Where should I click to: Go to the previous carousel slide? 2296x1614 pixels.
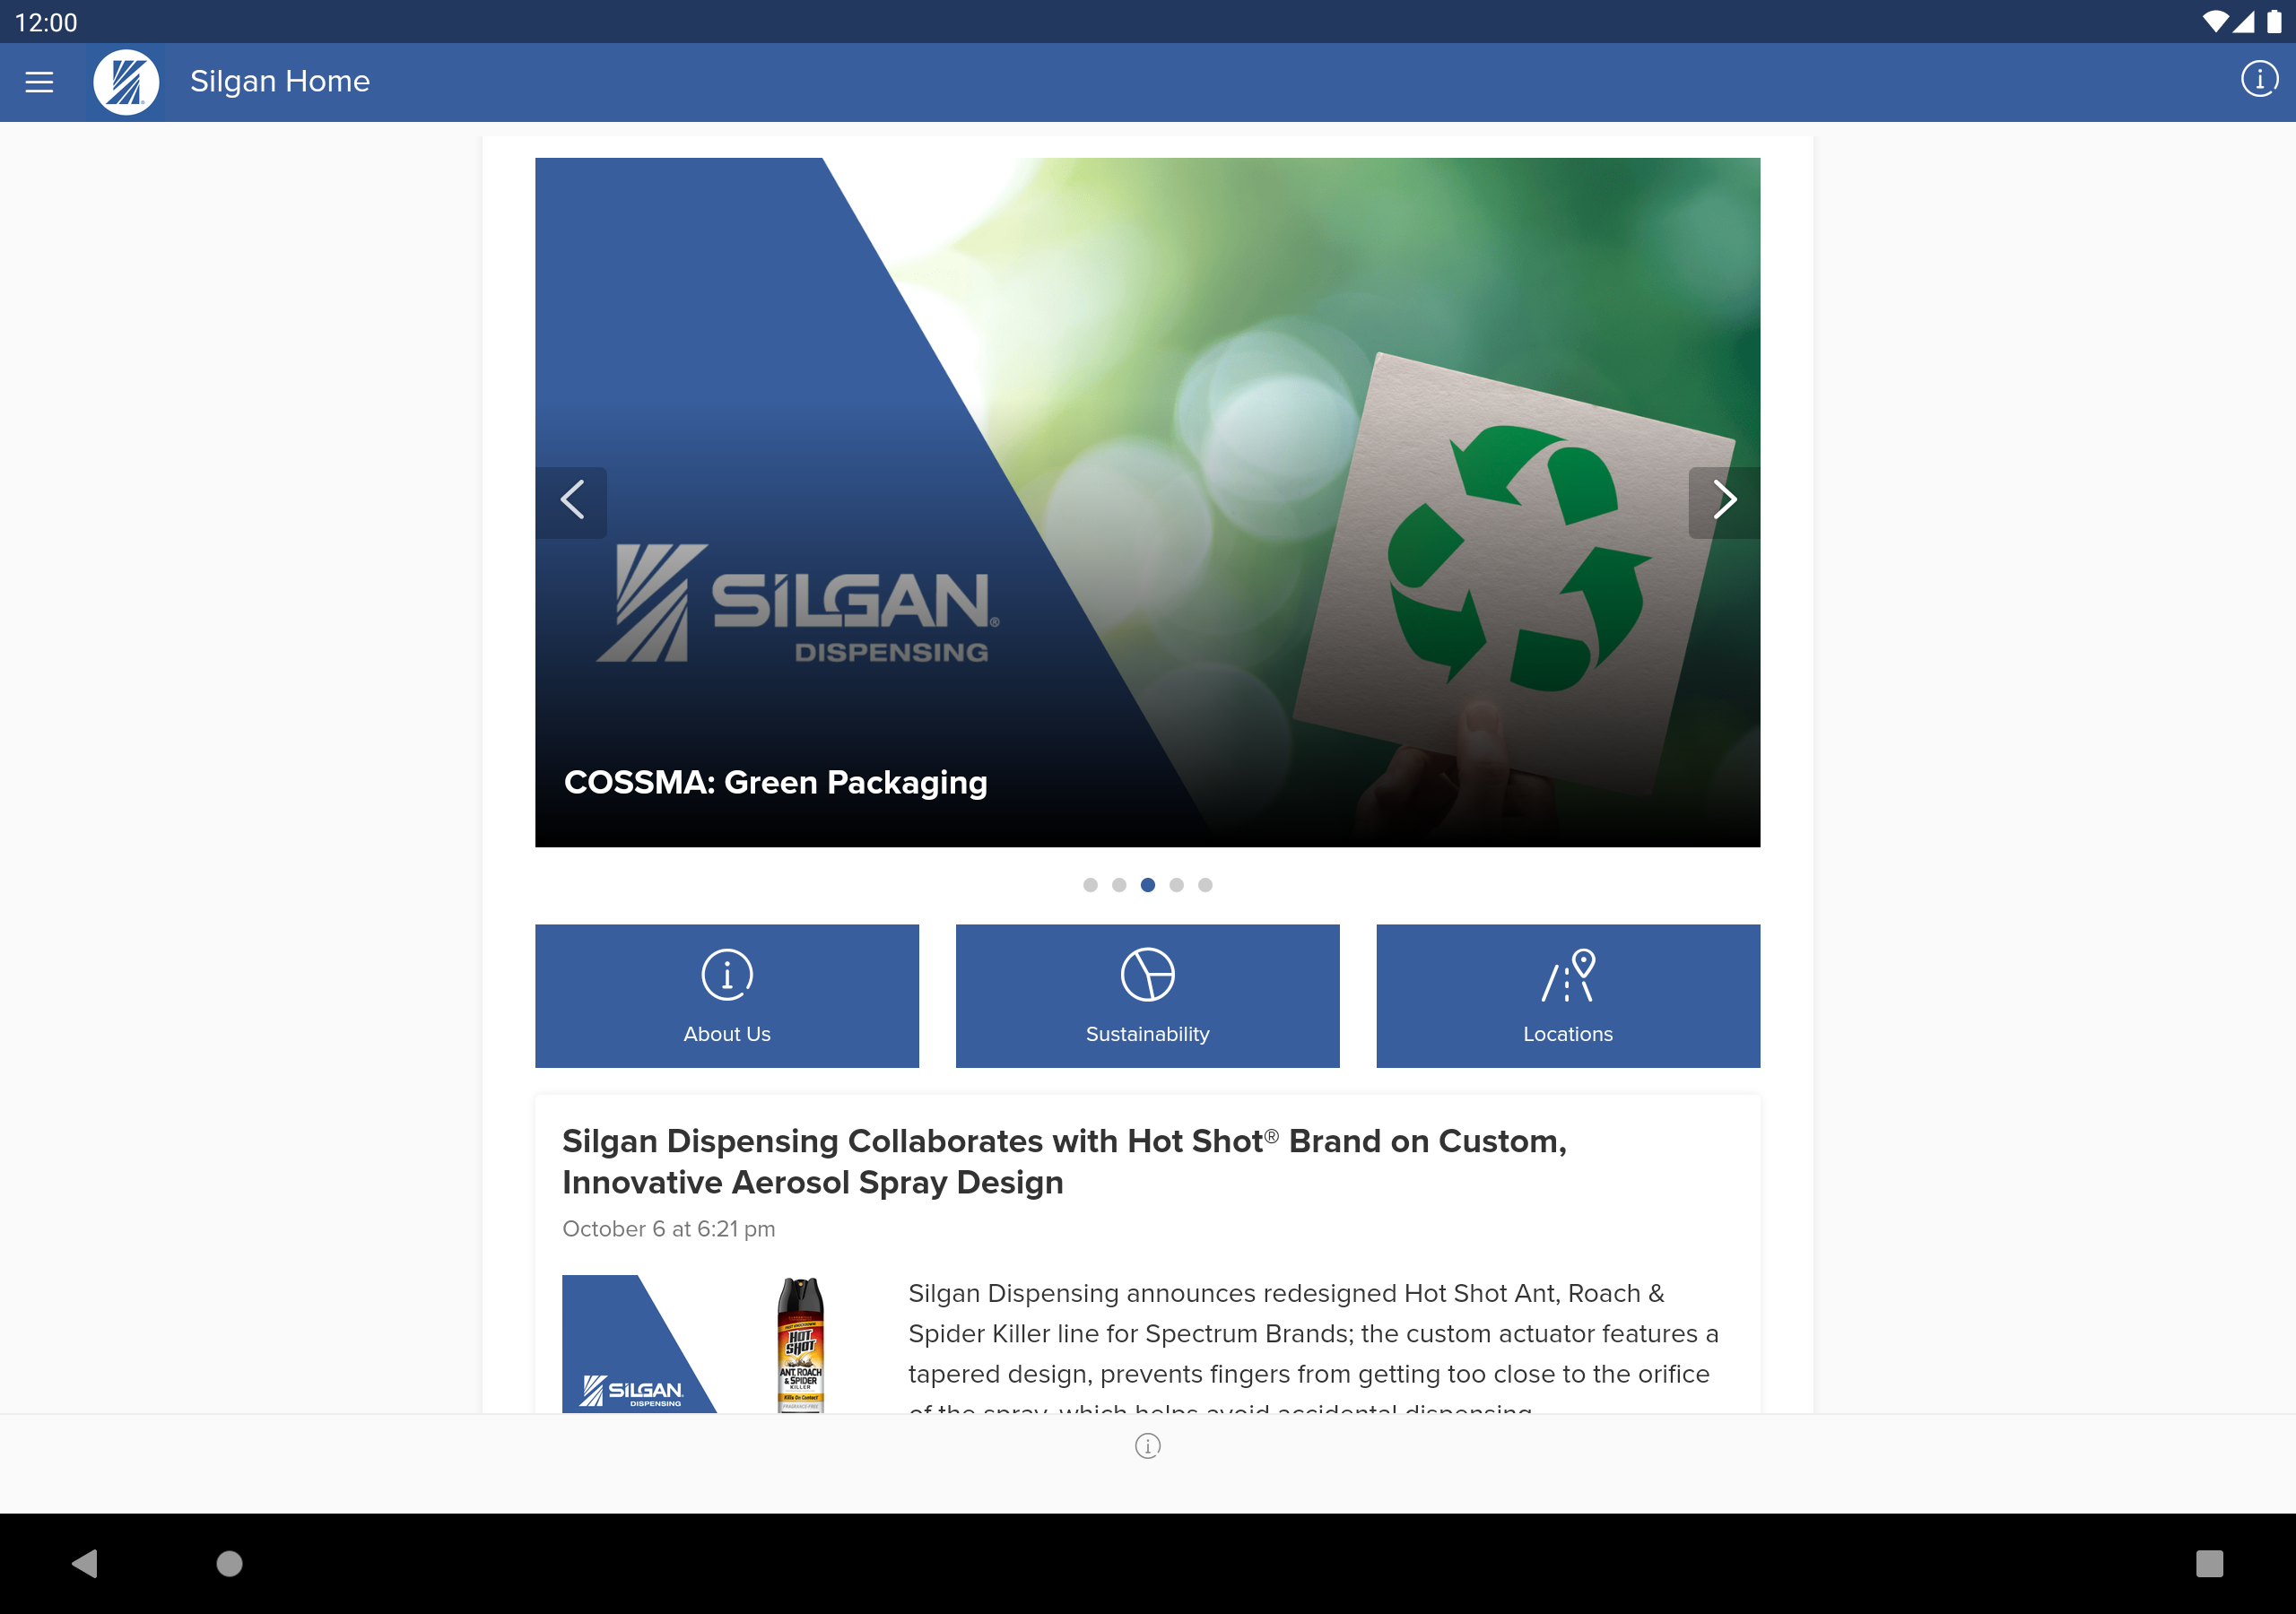pos(572,501)
